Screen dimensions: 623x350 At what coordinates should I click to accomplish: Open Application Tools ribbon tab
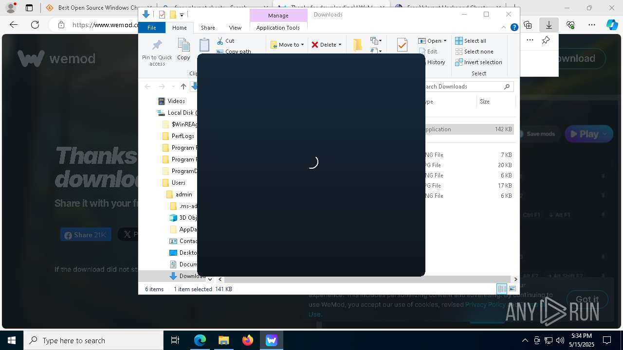[278, 28]
